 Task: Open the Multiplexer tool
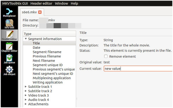[x=10, y=13]
